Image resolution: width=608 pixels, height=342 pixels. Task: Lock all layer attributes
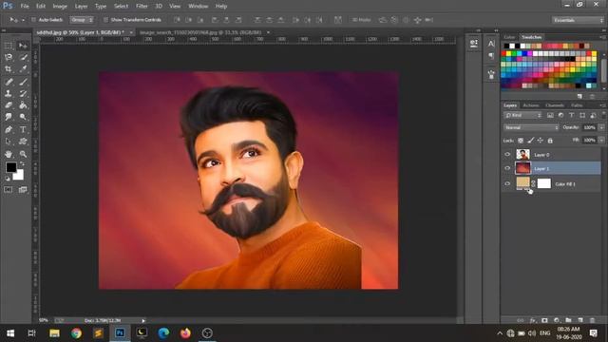coord(550,141)
